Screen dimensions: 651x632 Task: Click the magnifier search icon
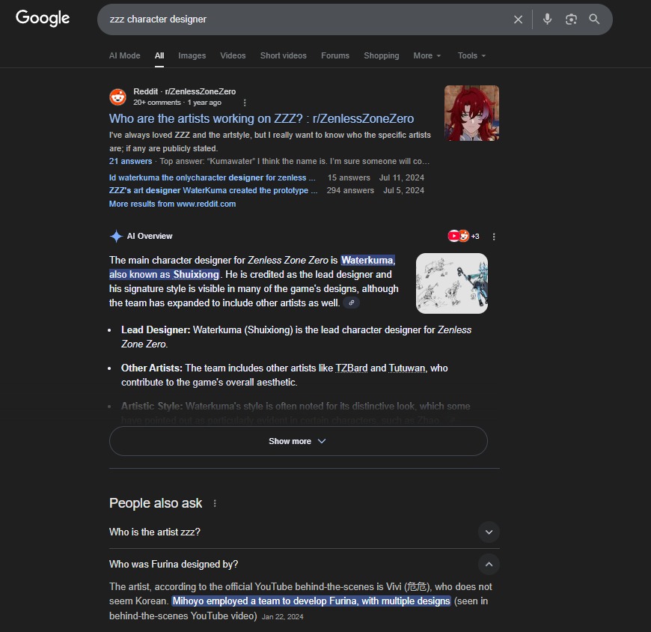[x=594, y=19]
